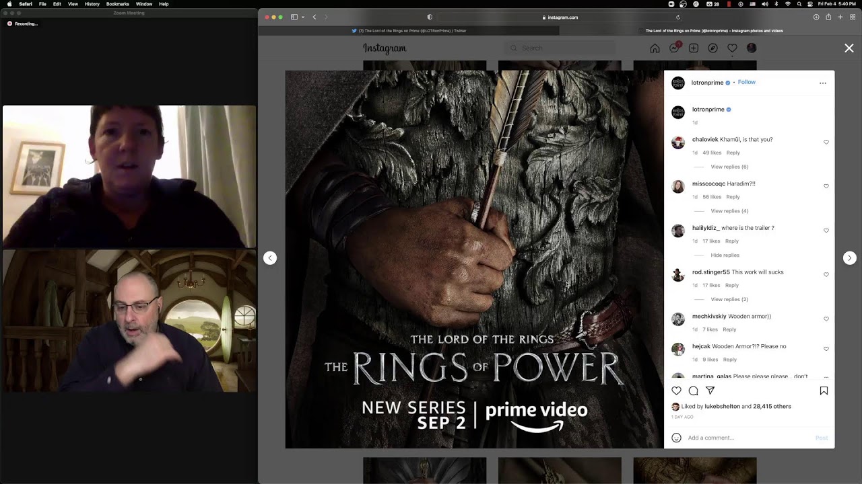Click the Safari share icon
This screenshot has height=484, width=862.
(828, 17)
